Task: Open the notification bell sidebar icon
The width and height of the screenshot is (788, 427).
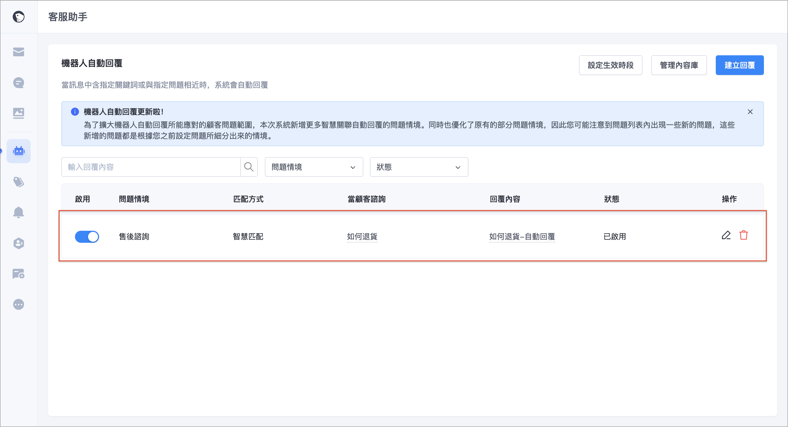Action: click(x=18, y=212)
